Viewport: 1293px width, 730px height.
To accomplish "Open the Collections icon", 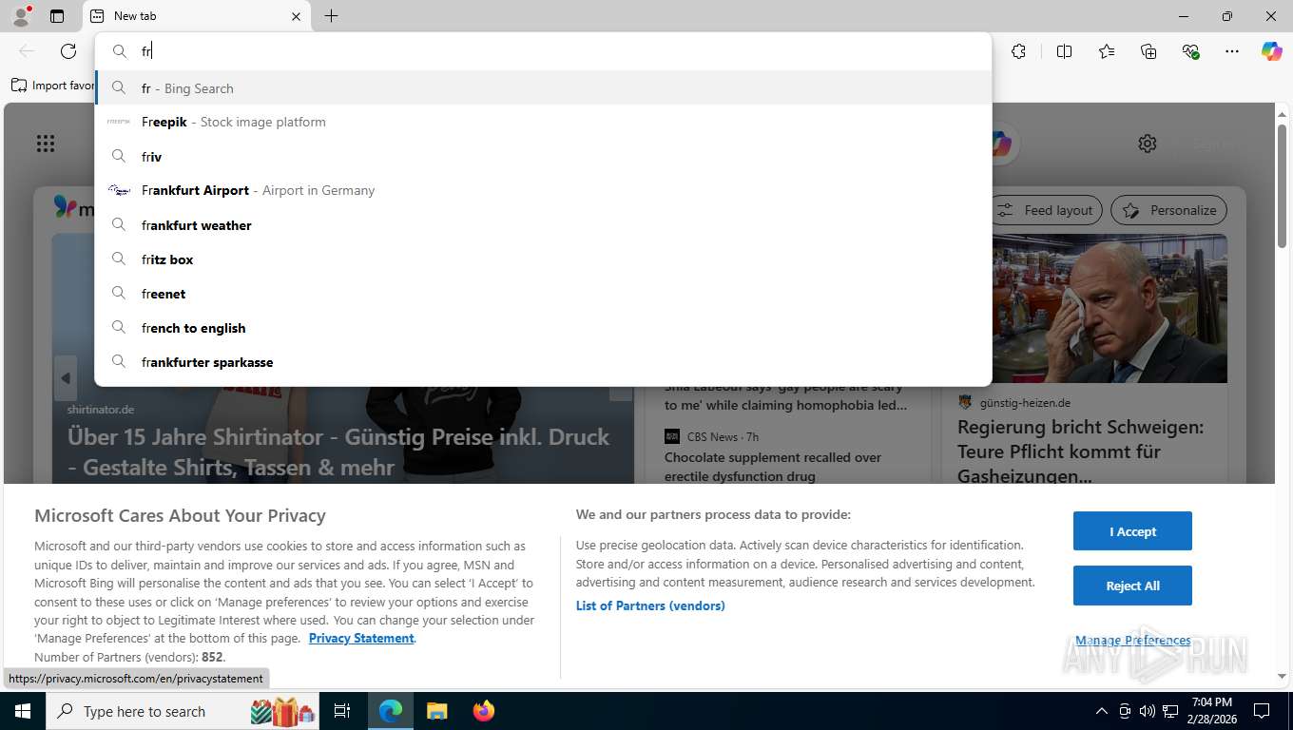I will (1148, 51).
